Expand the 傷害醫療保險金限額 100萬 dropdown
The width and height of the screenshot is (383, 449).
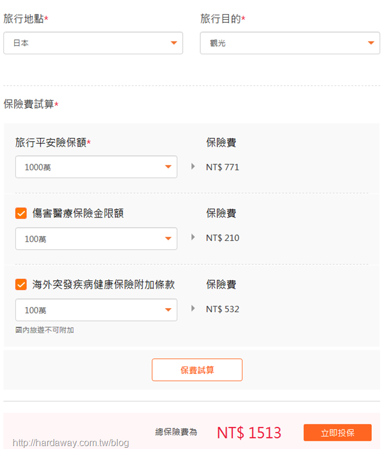[x=96, y=239]
